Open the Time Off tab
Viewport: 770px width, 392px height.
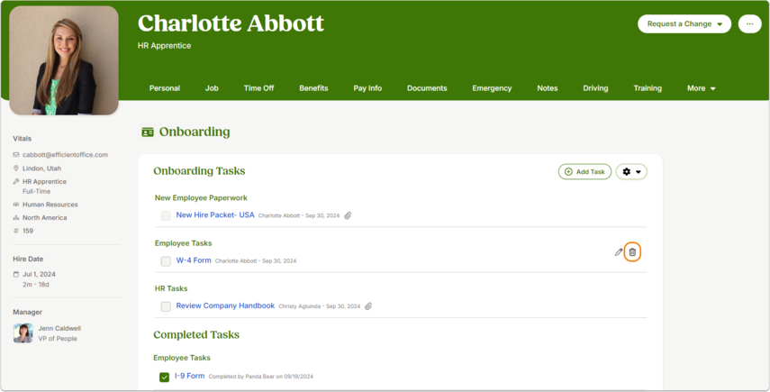tap(258, 88)
